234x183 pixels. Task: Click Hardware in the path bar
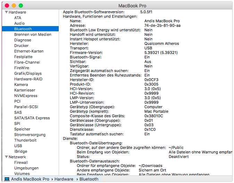pos(64,179)
